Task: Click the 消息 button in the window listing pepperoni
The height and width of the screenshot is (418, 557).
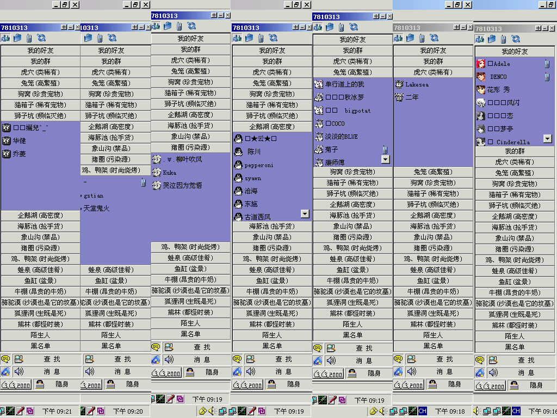Action: 283,372
